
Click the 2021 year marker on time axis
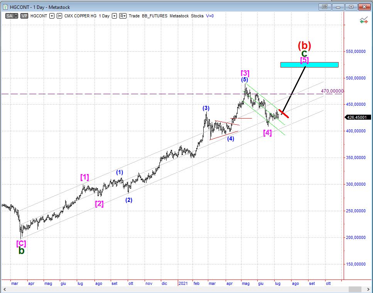(183, 283)
